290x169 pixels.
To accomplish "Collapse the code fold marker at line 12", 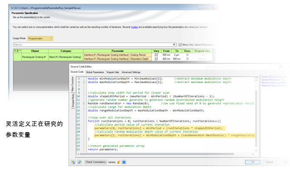I will pyautogui.click(x=84, y=104).
